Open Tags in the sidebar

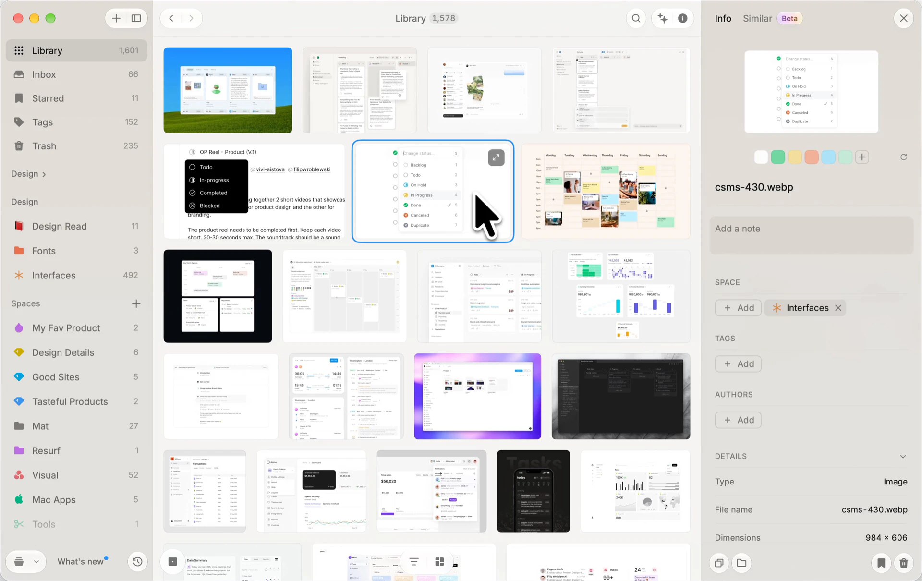(x=76, y=122)
